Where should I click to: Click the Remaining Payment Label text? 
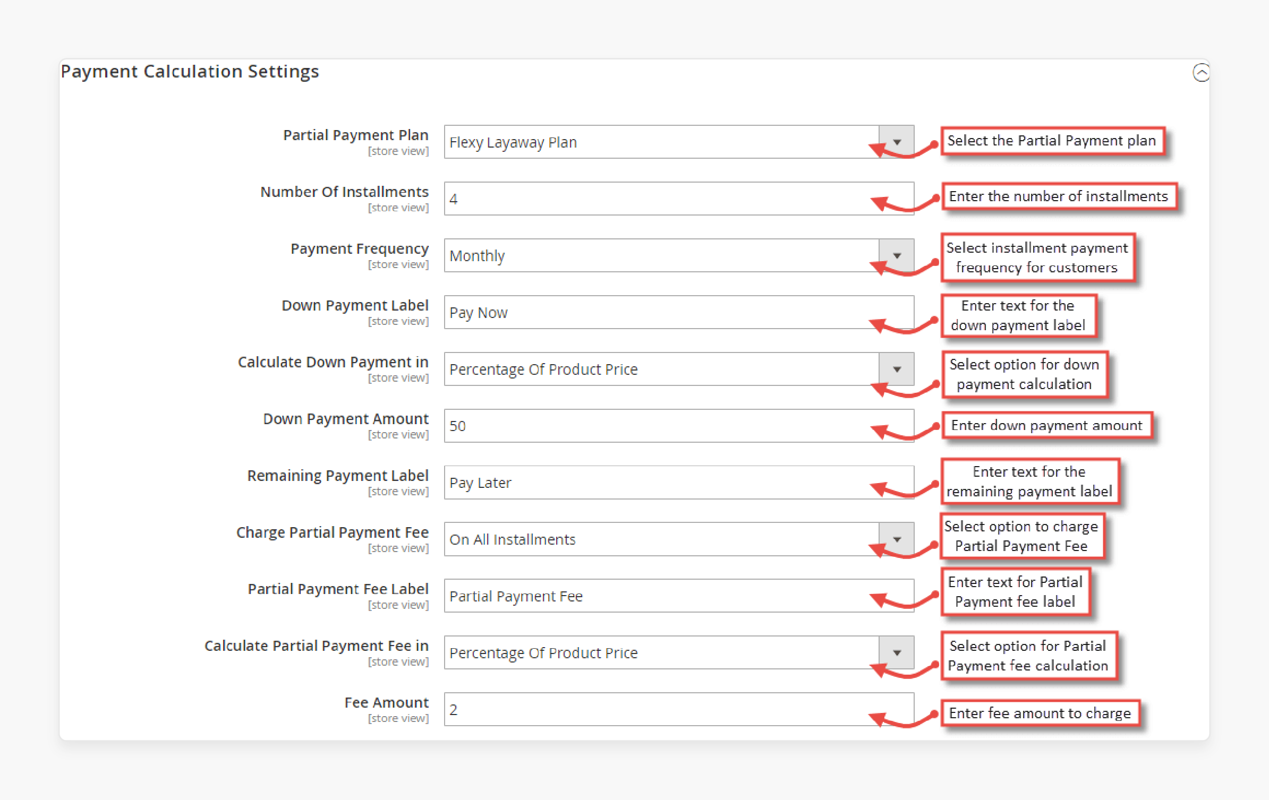(x=338, y=476)
